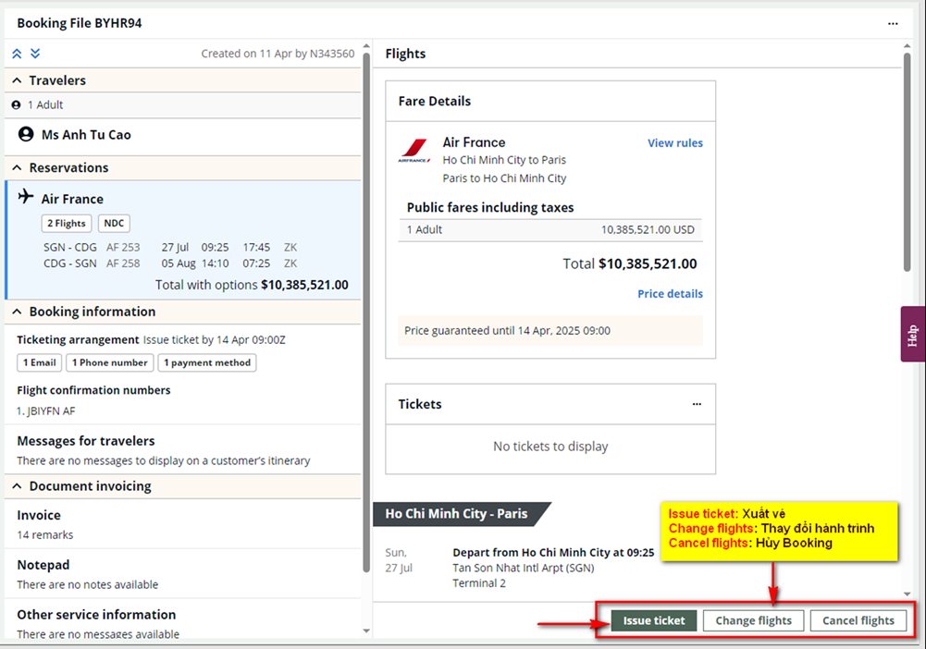Click Total with options $10,385,521.00
Viewport: 926px width, 649px height.
coord(252,285)
